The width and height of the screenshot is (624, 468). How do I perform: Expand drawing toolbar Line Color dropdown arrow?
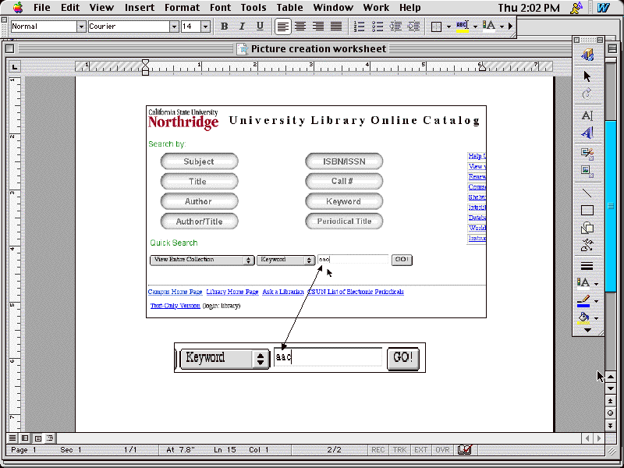pyautogui.click(x=596, y=301)
